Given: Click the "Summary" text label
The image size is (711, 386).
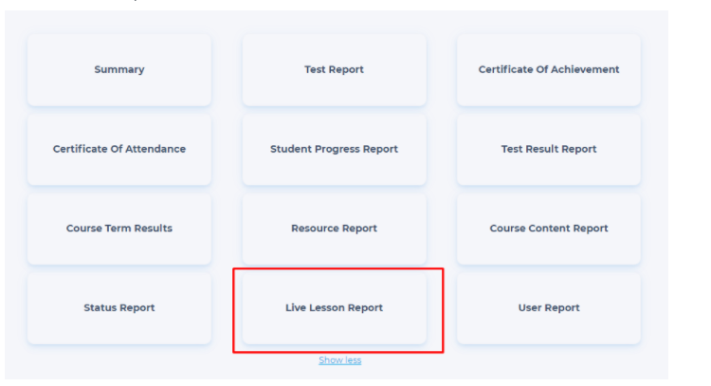Looking at the screenshot, I should click(119, 70).
